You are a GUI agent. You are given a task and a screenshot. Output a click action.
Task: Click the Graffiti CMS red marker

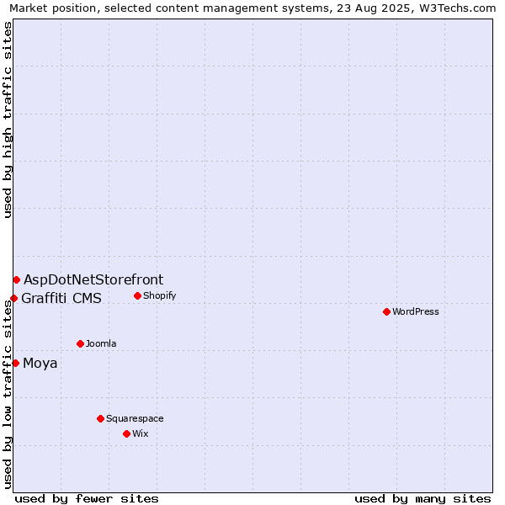13,298
